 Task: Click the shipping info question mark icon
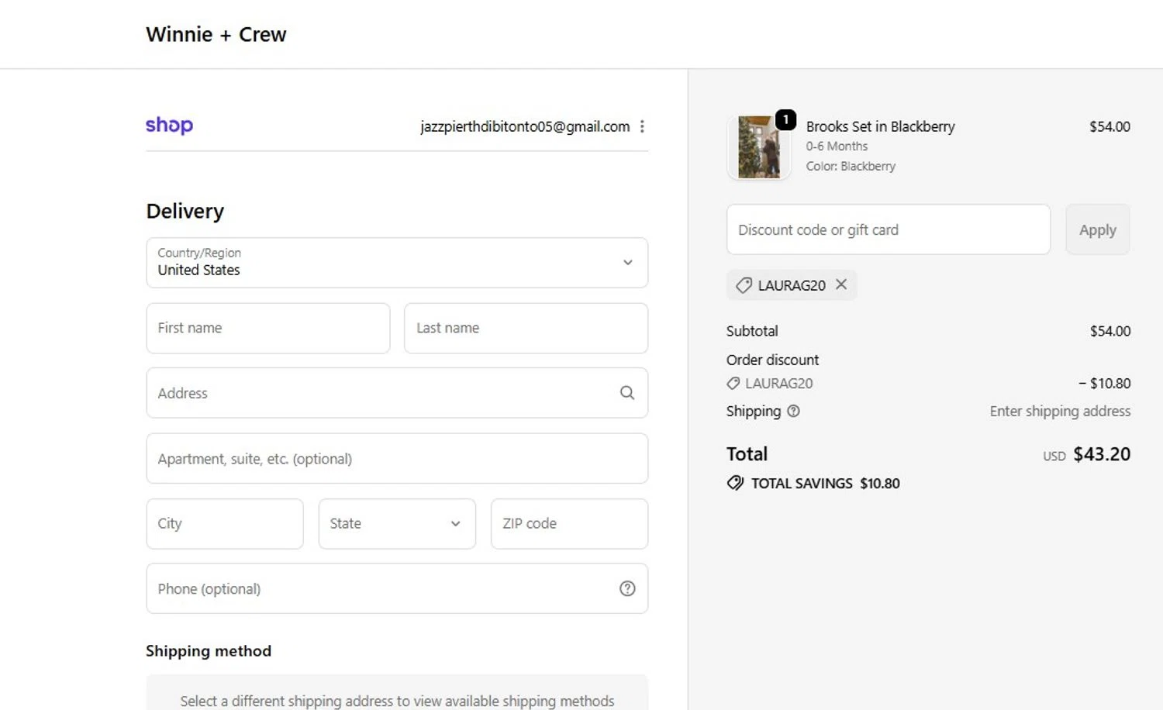(793, 412)
